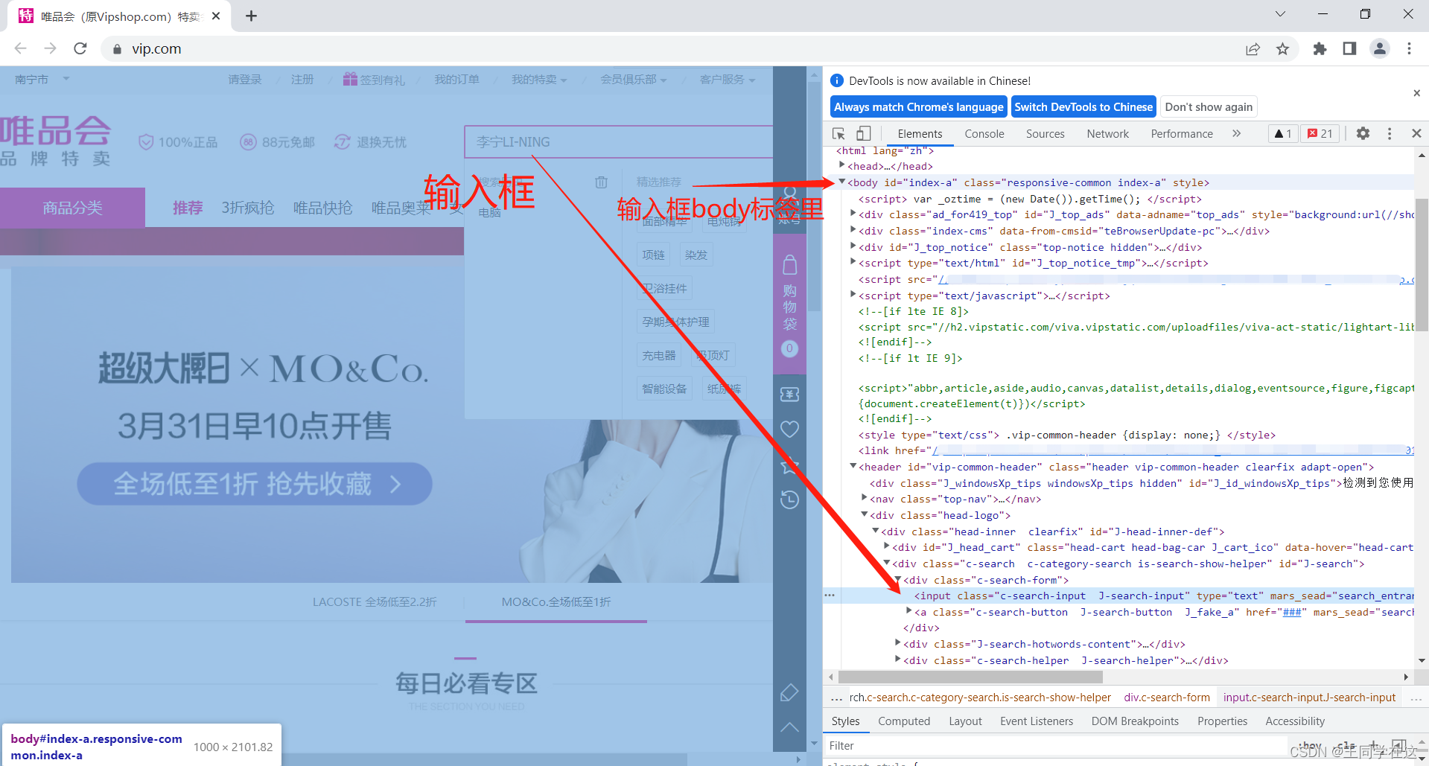Open a new browser tab
Image resolution: width=1429 pixels, height=766 pixels.
pos(251,16)
